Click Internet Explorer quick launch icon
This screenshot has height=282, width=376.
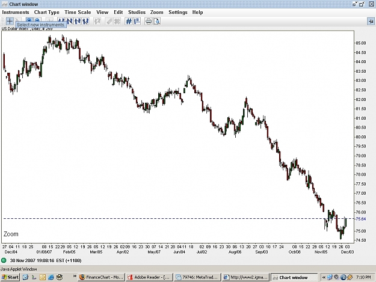click(51, 277)
